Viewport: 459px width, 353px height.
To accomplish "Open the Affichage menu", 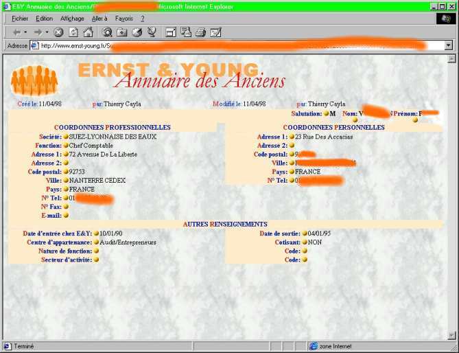I will (72, 19).
